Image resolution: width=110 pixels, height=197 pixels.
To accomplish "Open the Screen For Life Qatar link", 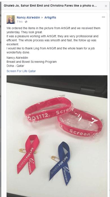I will tap(21, 71).
